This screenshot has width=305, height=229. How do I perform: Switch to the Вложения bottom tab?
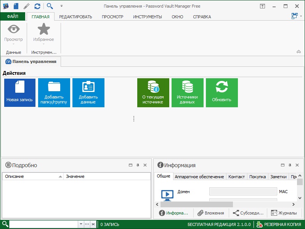(x=211, y=213)
